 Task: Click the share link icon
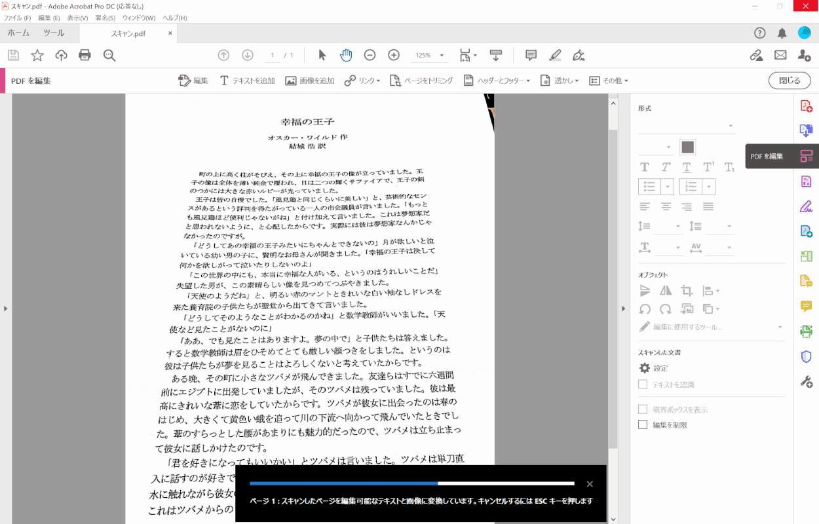pos(756,55)
